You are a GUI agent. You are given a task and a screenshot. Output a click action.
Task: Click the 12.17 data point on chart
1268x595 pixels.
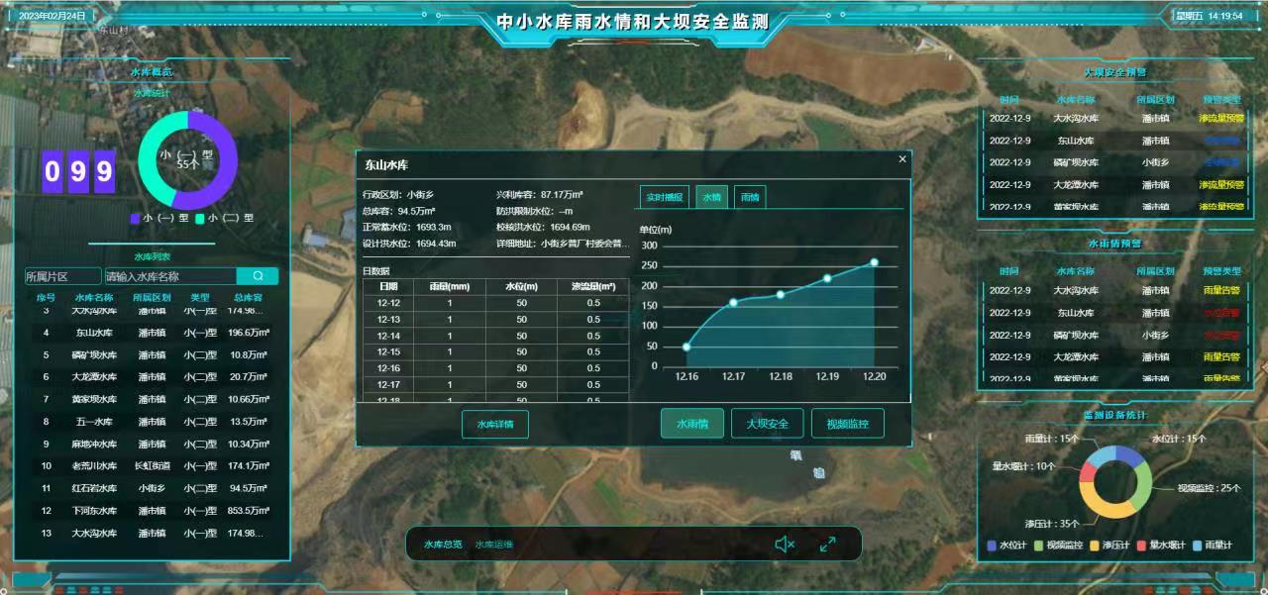[733, 302]
